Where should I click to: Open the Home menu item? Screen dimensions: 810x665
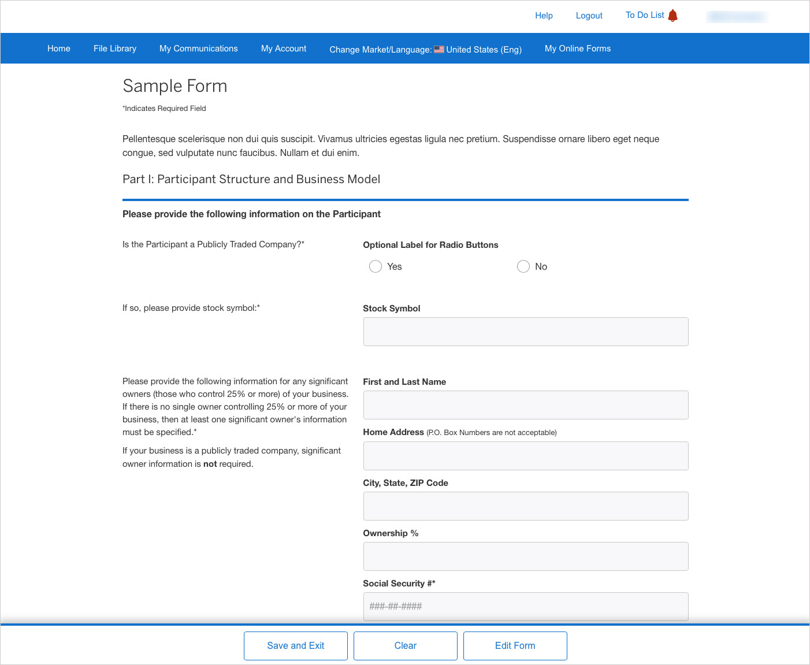tap(59, 49)
